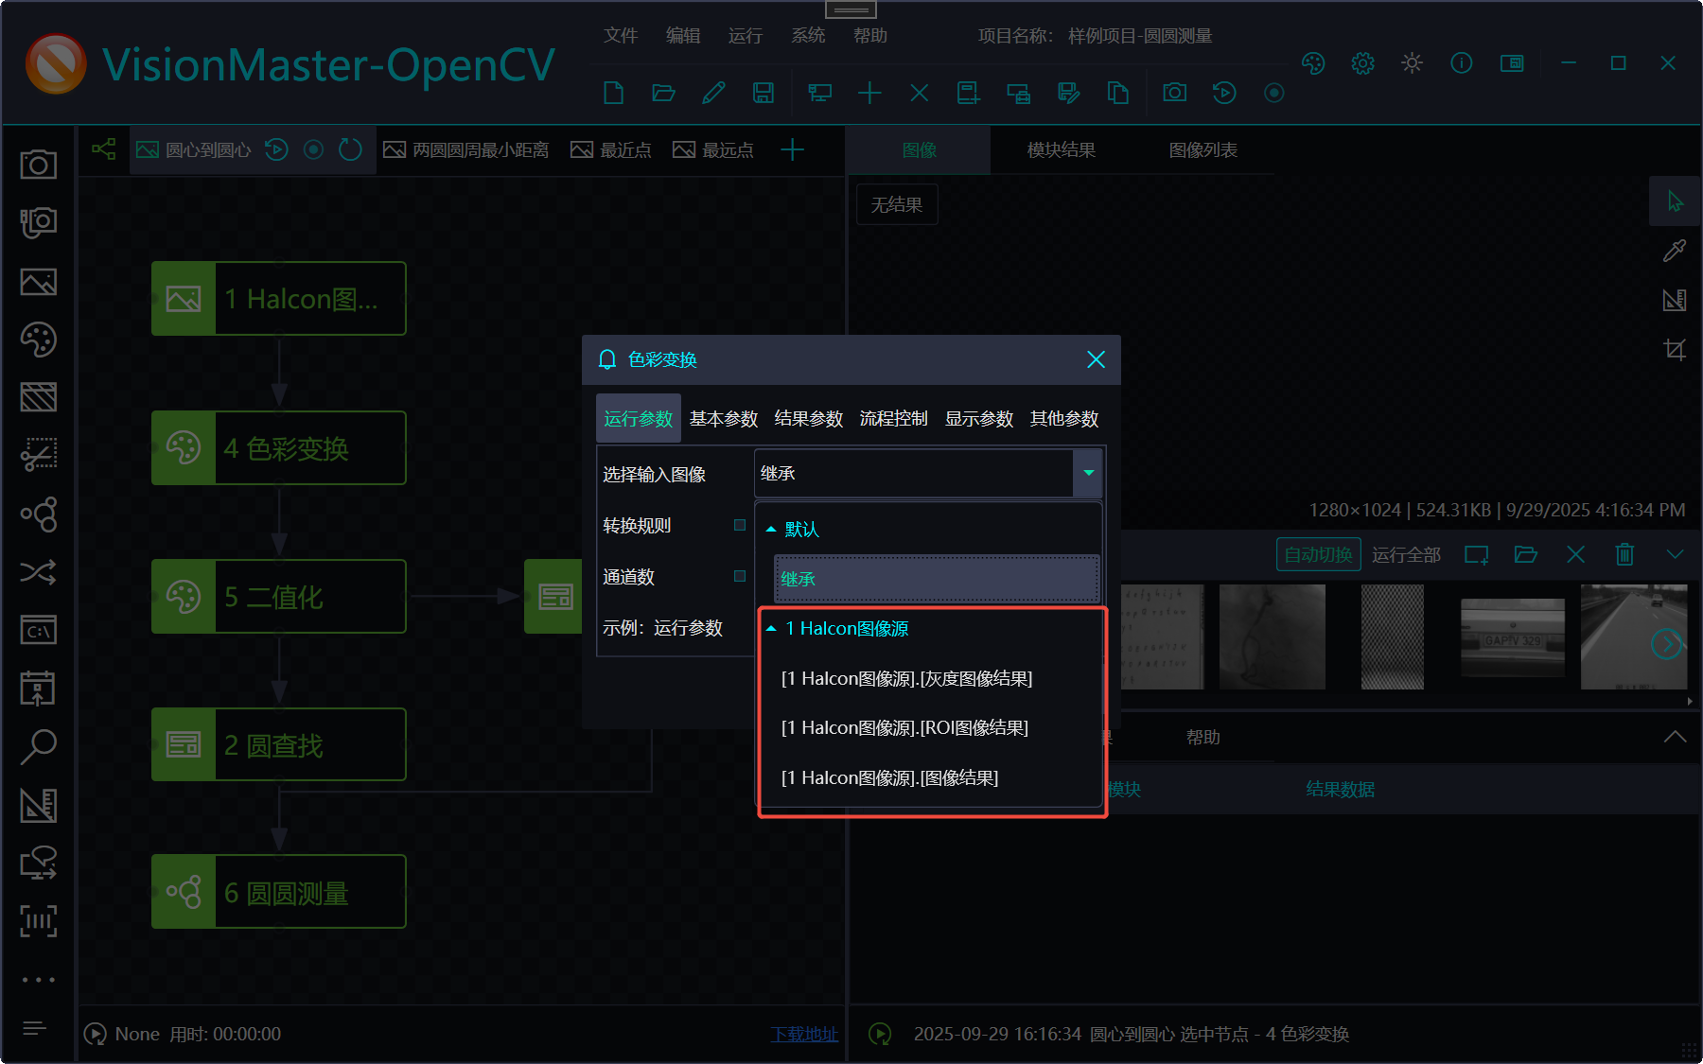
Task: Select the image source tool in the left sidebar
Action: tap(39, 282)
